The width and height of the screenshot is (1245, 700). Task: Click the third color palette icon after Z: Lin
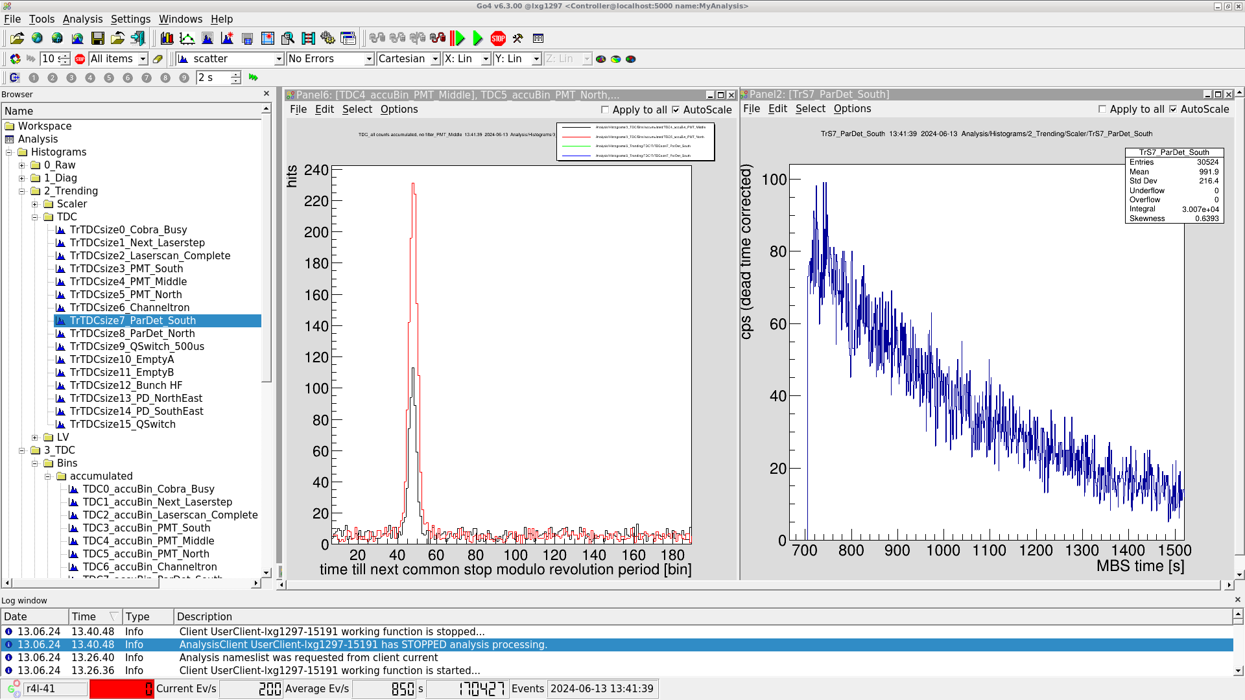[631, 59]
